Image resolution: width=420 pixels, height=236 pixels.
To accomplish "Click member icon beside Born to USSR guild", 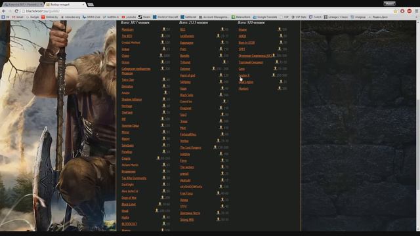I will coord(281,42).
